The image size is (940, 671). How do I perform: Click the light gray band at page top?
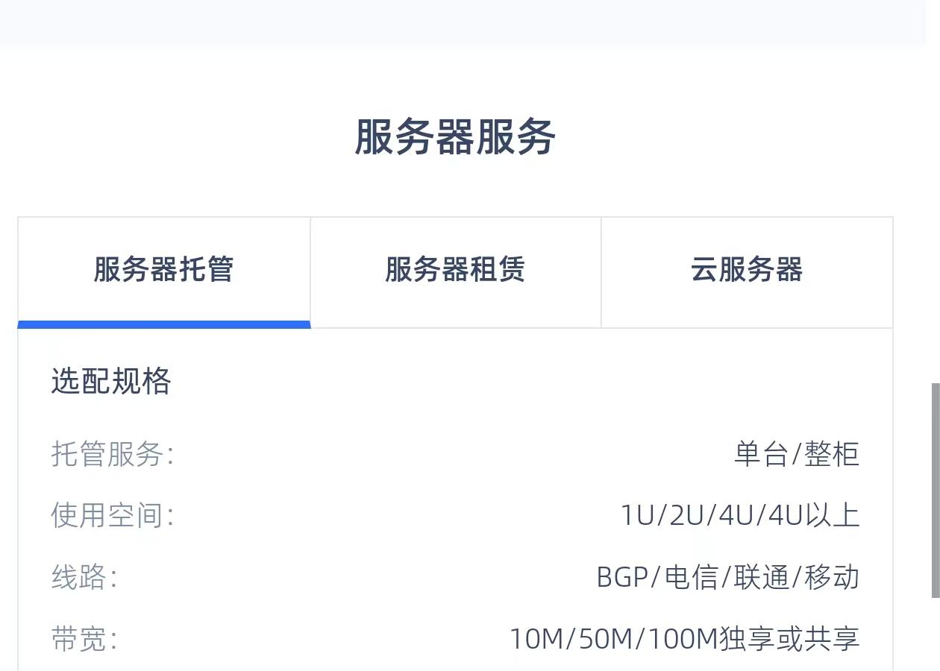coord(463,21)
